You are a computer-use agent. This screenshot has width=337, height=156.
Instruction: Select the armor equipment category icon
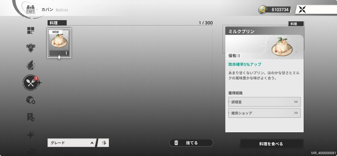(x=31, y=47)
